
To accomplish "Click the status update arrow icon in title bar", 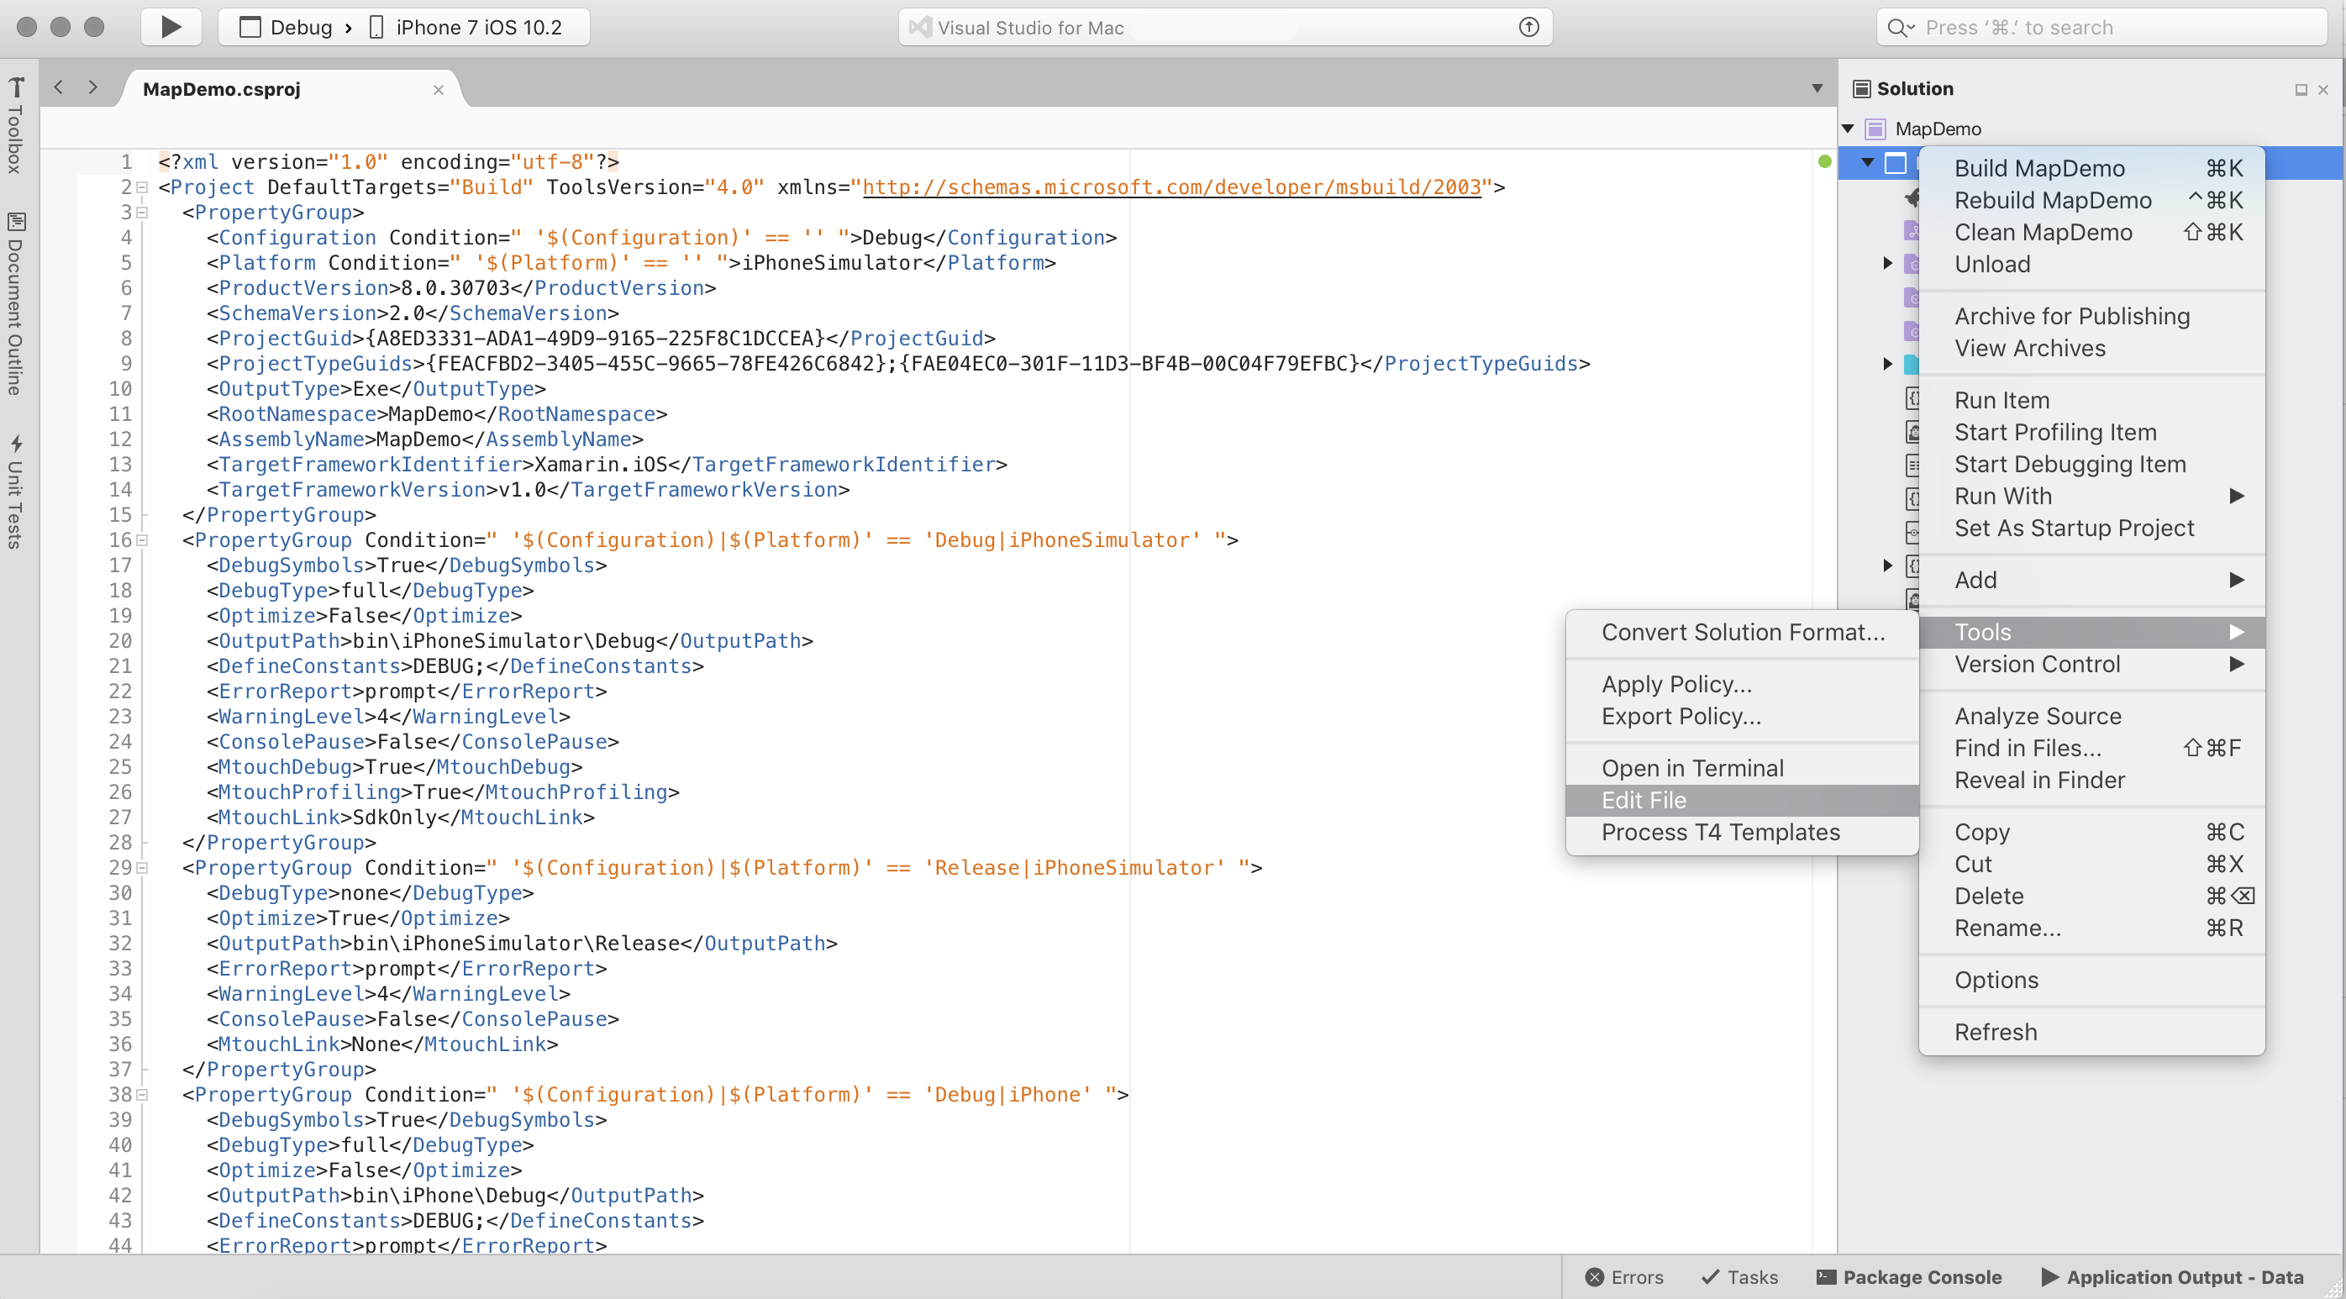I will (x=1529, y=28).
